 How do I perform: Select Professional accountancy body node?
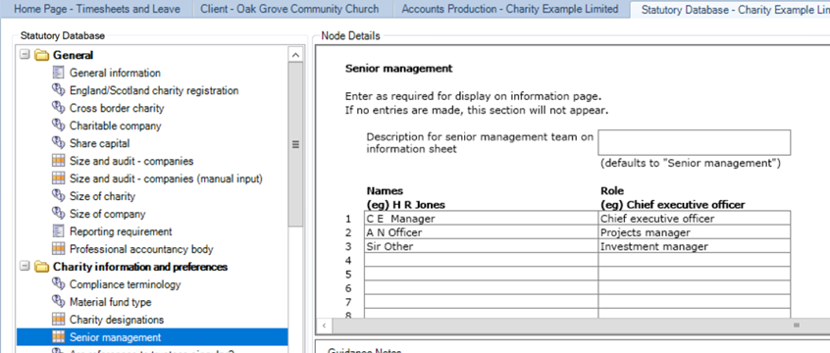pyautogui.click(x=141, y=249)
